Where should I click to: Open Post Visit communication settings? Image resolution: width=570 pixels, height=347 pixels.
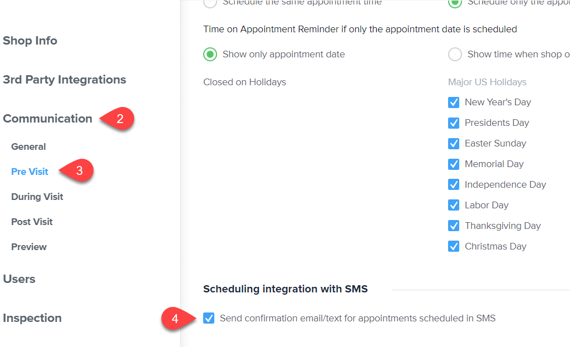click(32, 222)
